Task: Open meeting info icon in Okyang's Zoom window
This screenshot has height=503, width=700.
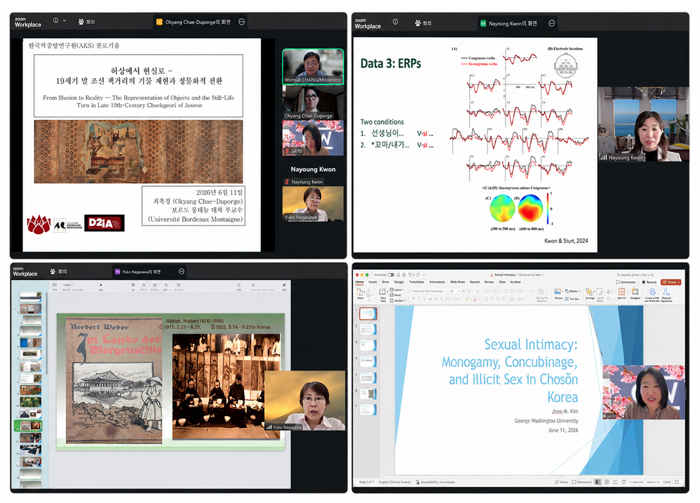Action: coord(56,20)
